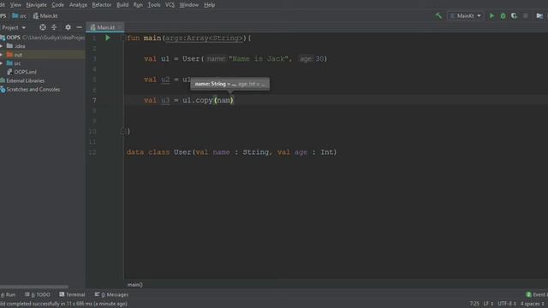Click the src breadcrumb in navigation bar
Image resolution: width=548 pixels, height=308 pixels.
pyautogui.click(x=20, y=15)
